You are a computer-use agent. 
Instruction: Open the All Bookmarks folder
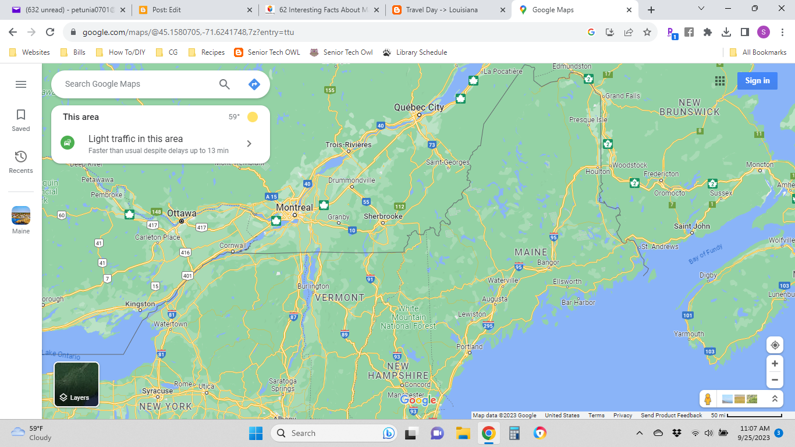point(758,52)
